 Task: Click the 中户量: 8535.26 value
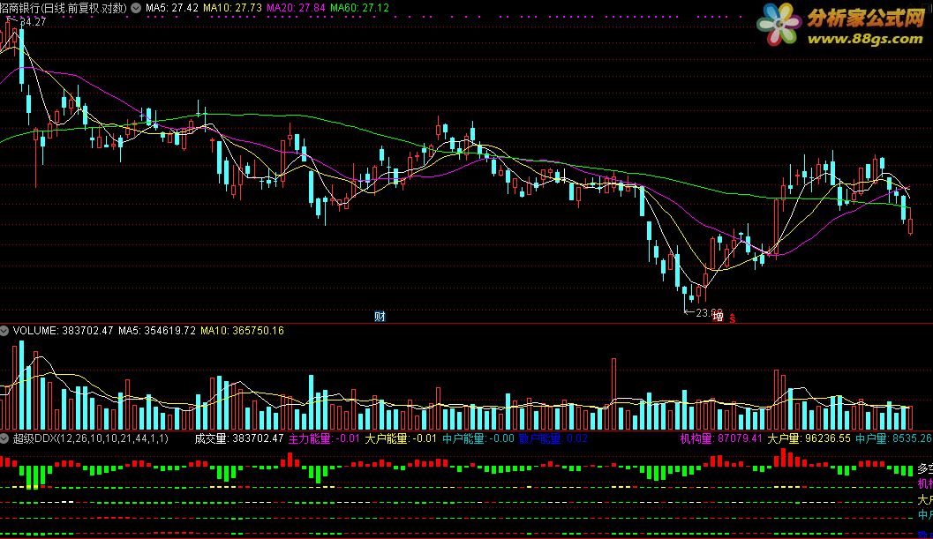click(x=894, y=438)
